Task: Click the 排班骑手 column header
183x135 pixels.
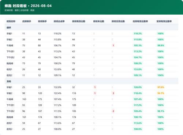Action: point(42,21)
